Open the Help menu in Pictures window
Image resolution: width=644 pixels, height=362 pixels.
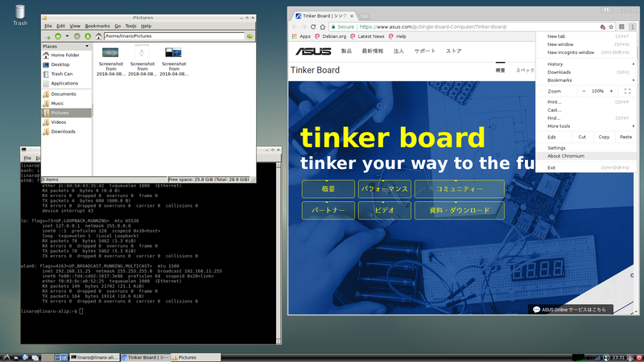(x=147, y=26)
